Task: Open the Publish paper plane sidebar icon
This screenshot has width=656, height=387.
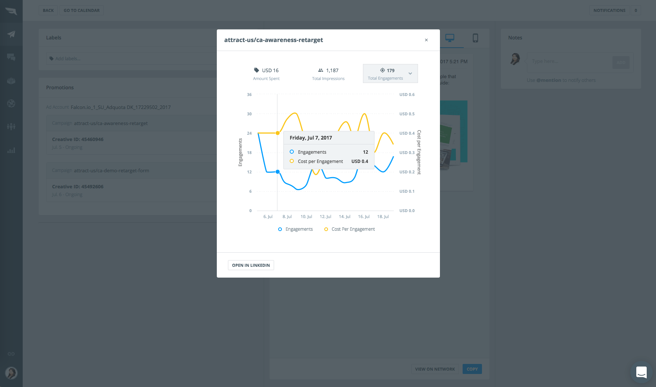Action: pyautogui.click(x=11, y=34)
